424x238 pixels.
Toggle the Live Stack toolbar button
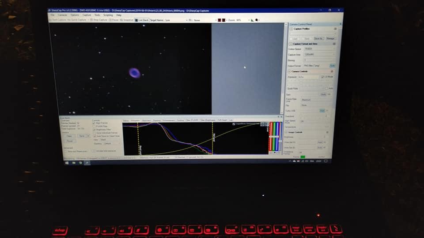tap(142, 20)
